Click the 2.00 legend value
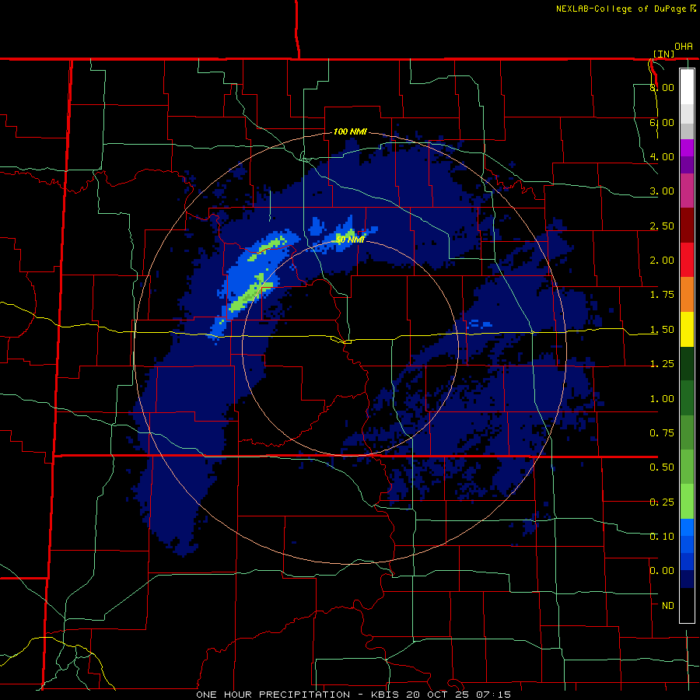 point(662,261)
